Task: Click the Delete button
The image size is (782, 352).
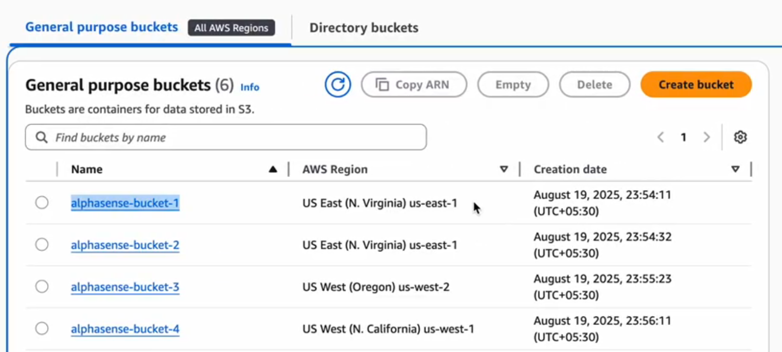Action: 594,84
